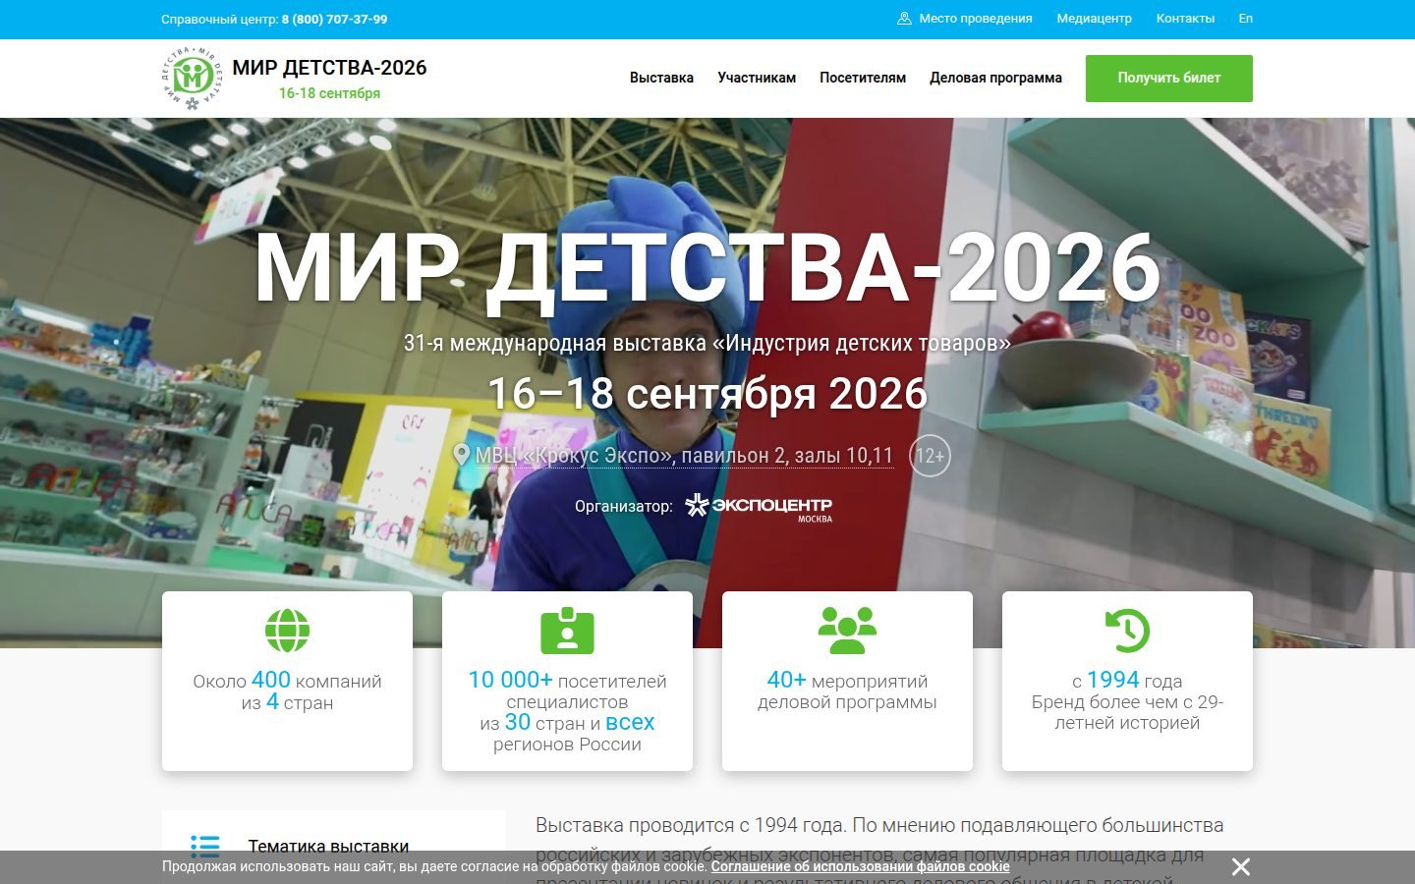Click the 12+ age rating badge
Image resolution: width=1415 pixels, height=884 pixels.
coord(930,456)
